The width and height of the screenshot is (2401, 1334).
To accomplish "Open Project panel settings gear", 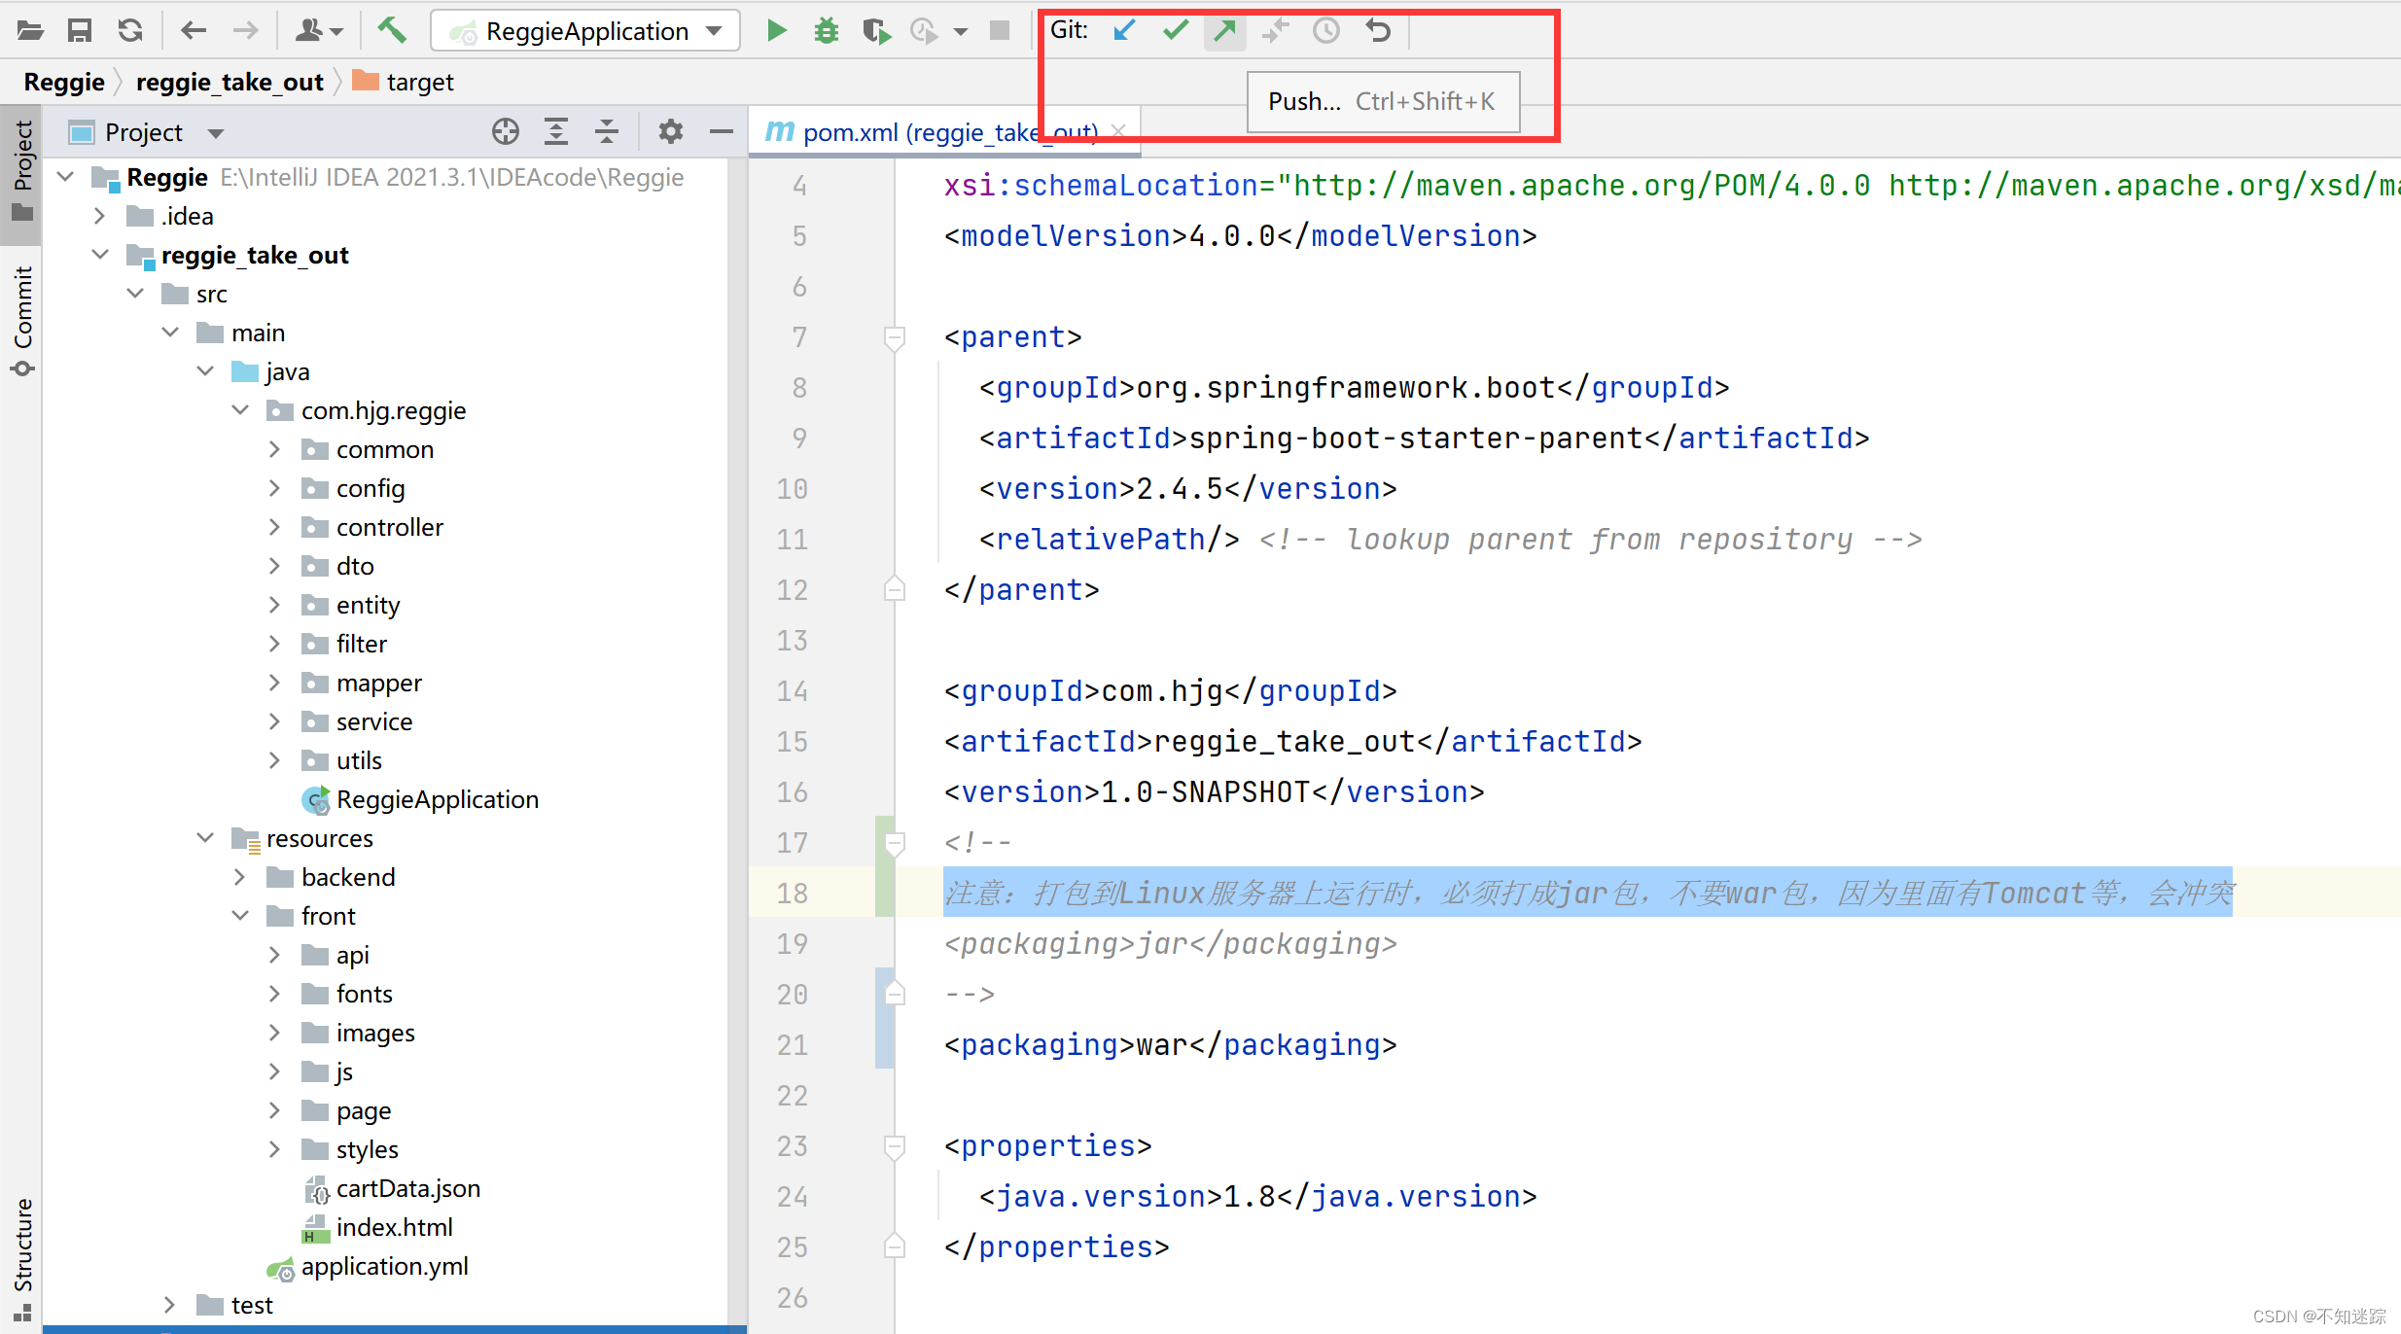I will click(x=670, y=132).
